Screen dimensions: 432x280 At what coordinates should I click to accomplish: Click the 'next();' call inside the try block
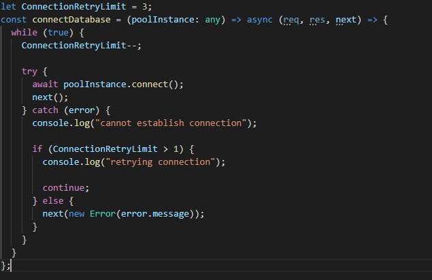50,97
